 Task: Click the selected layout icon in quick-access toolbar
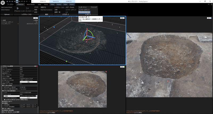pos(17,1)
